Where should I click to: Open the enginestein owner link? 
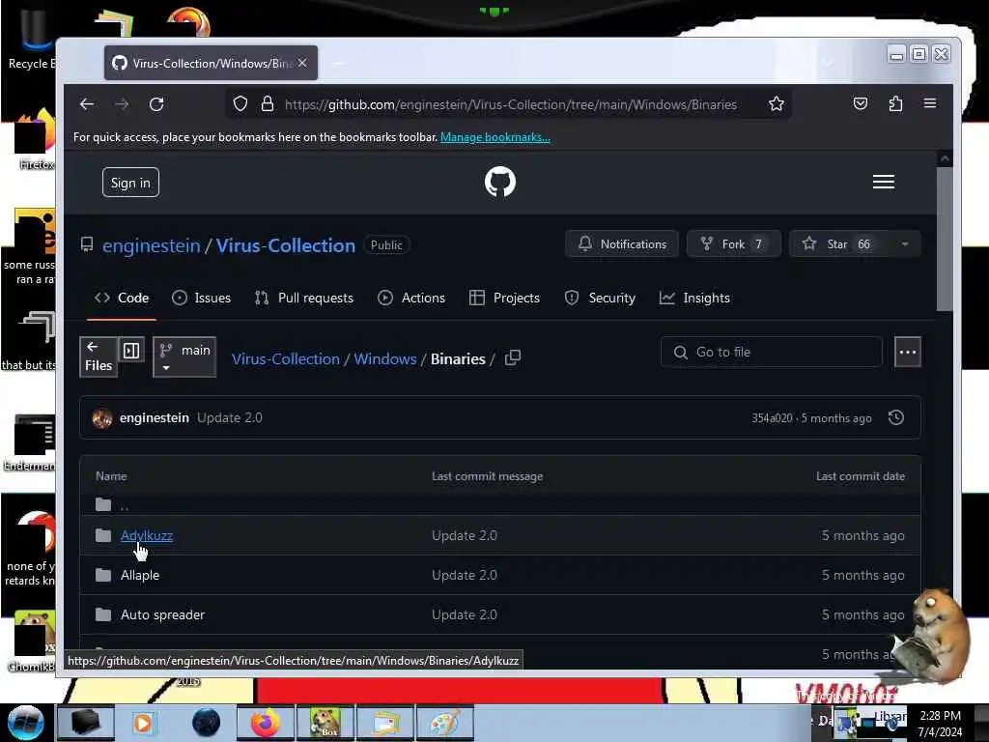tap(152, 245)
